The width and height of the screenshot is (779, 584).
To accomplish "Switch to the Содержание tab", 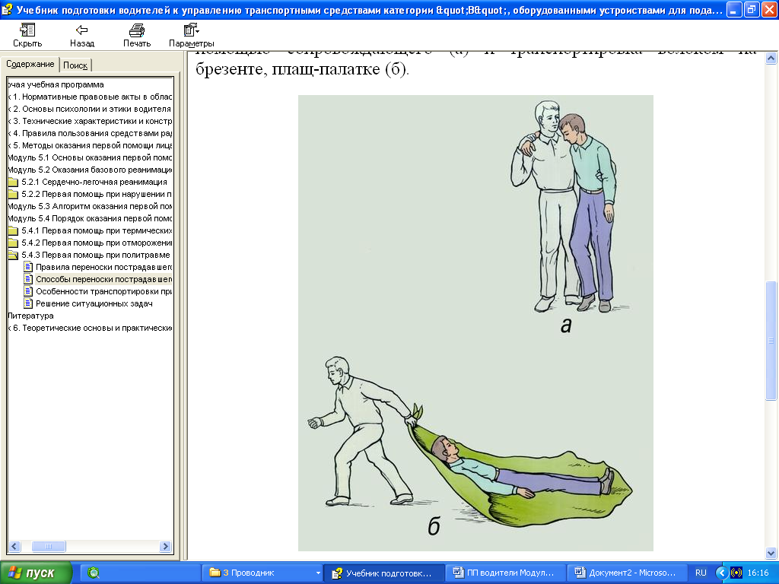I will 30,64.
